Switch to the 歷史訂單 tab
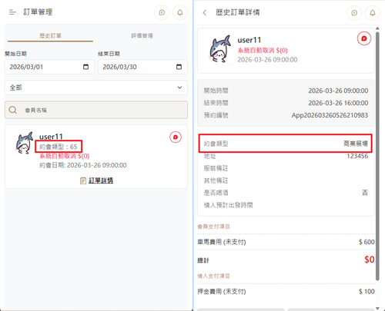This screenshot has width=385, height=311. click(x=50, y=35)
